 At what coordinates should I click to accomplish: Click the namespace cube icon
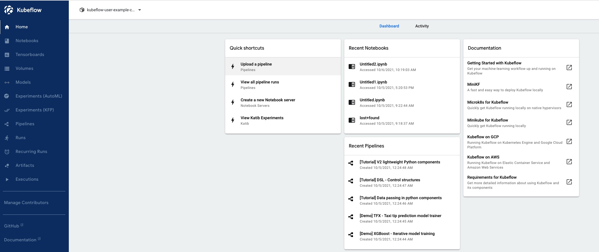point(82,10)
